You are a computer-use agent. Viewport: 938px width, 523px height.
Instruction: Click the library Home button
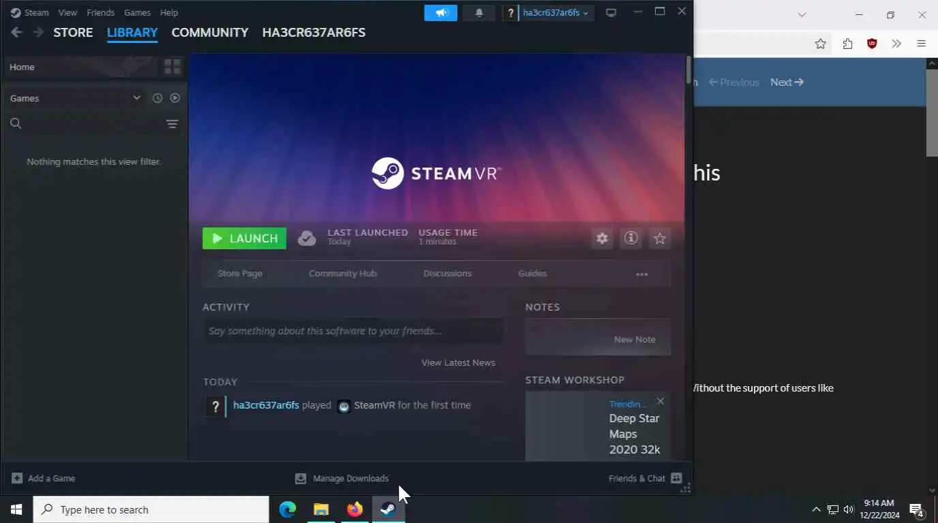(81, 67)
